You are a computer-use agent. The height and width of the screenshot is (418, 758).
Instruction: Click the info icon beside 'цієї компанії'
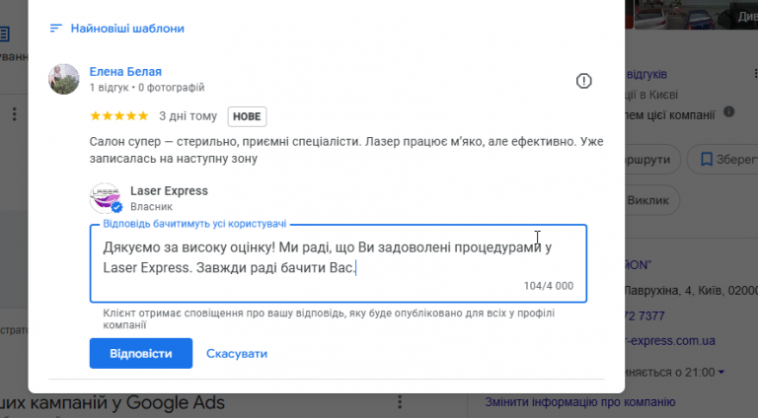click(x=729, y=112)
